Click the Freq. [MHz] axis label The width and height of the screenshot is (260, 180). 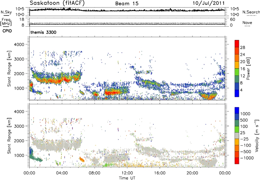pyautogui.click(x=6, y=22)
